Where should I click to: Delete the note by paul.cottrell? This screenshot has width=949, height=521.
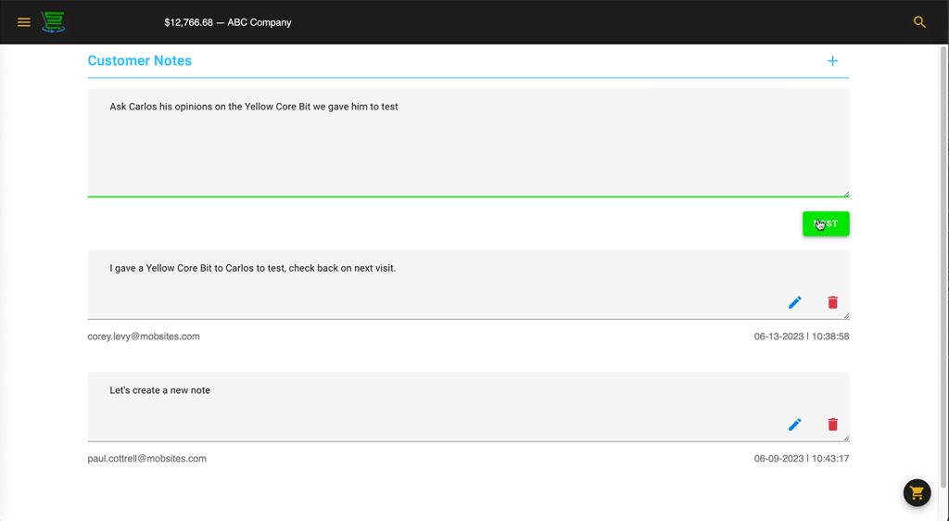tap(832, 425)
